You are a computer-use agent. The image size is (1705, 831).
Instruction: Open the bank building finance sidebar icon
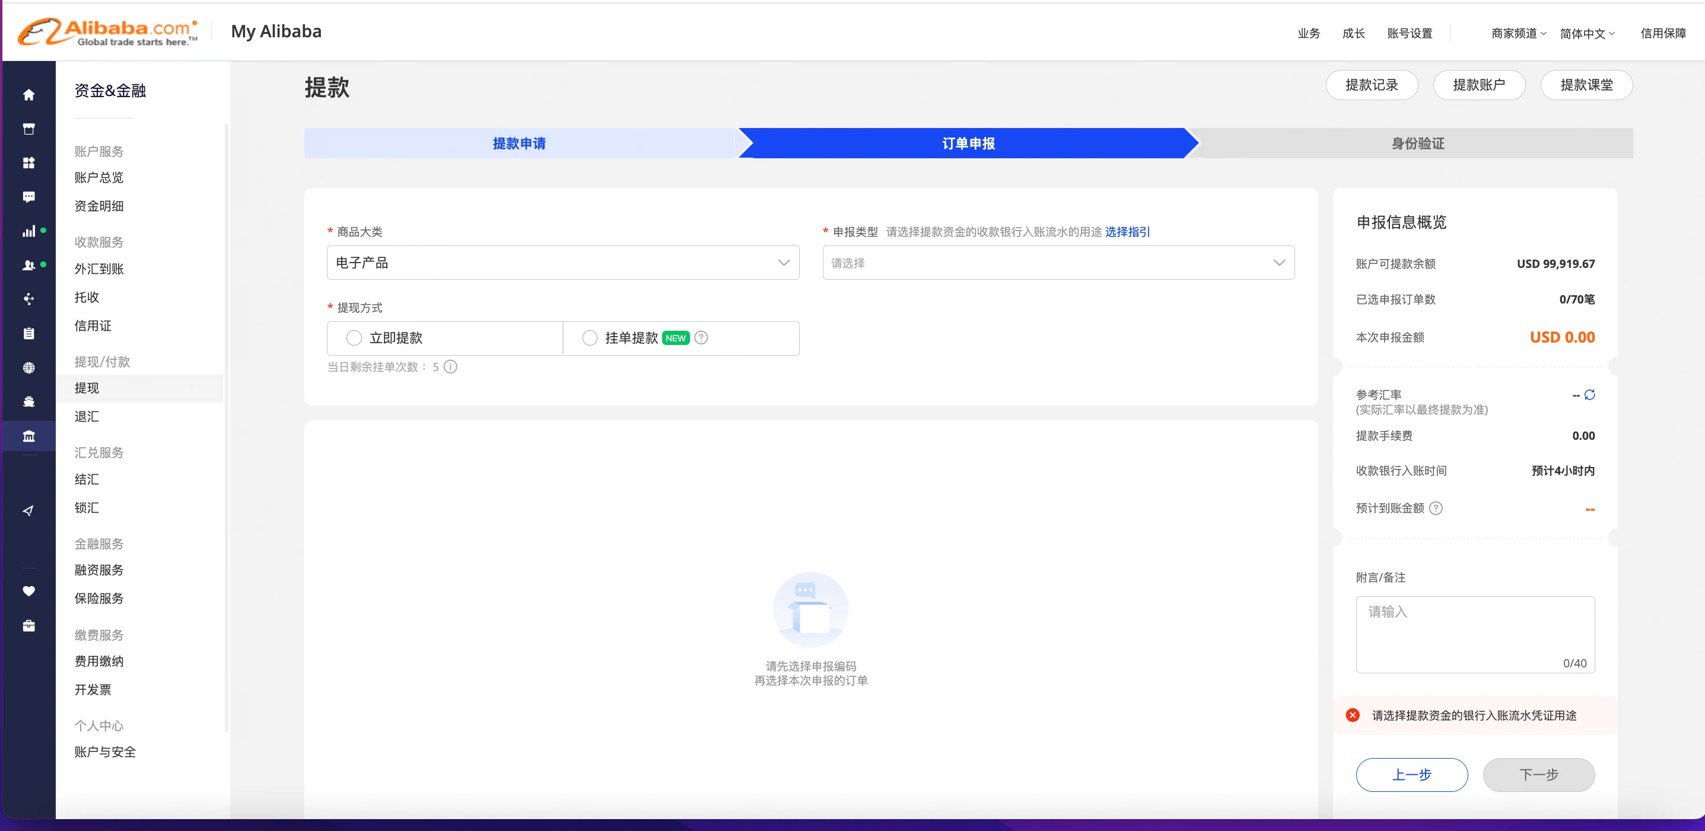click(x=28, y=436)
